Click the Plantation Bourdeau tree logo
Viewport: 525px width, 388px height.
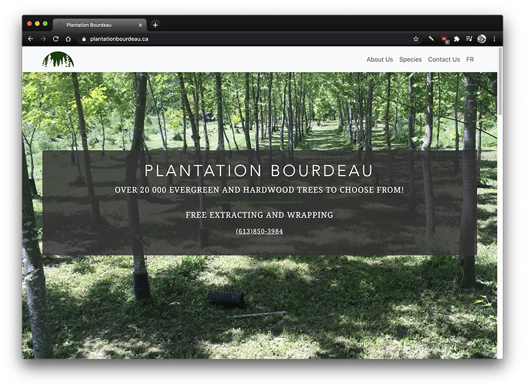tap(58, 60)
